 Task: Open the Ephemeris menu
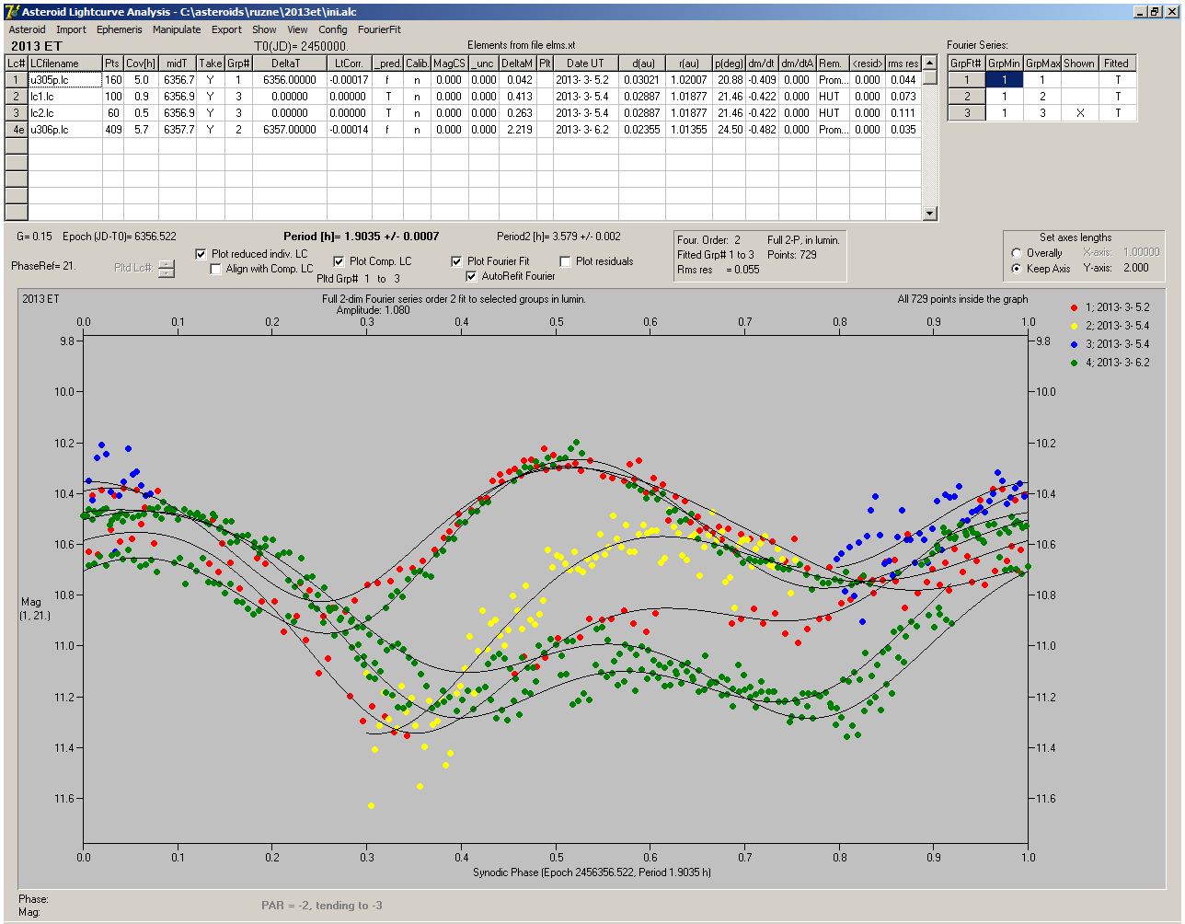pyautogui.click(x=120, y=29)
